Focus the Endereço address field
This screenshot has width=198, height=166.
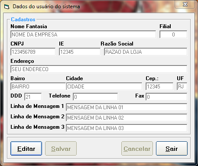99,69
